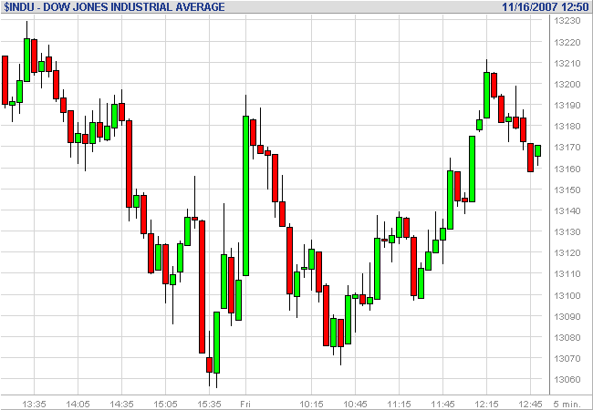Select the 13130 price axis label
This screenshot has height=410, width=593.
(x=567, y=231)
